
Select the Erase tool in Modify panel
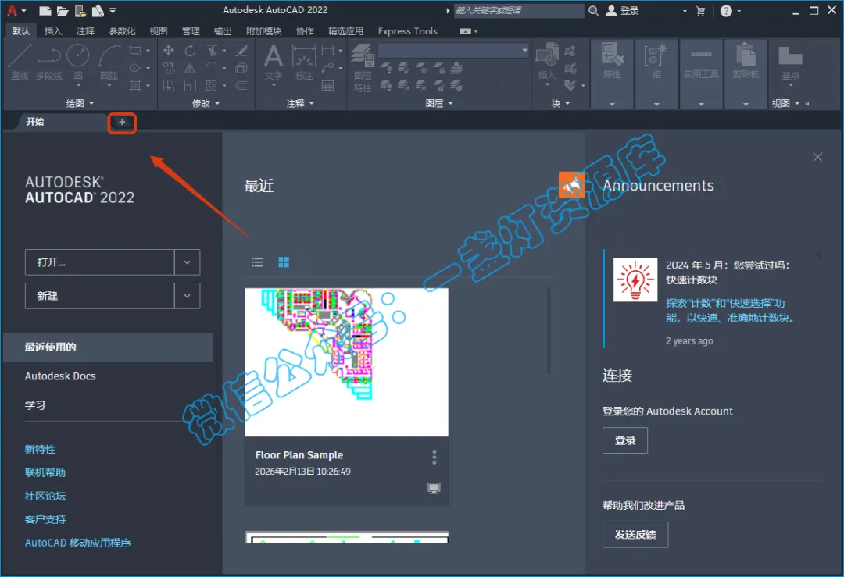point(241,51)
